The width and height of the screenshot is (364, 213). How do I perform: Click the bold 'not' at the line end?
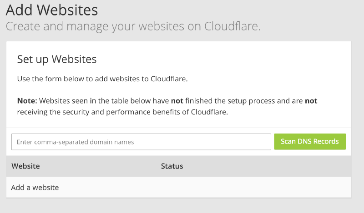tap(311, 100)
